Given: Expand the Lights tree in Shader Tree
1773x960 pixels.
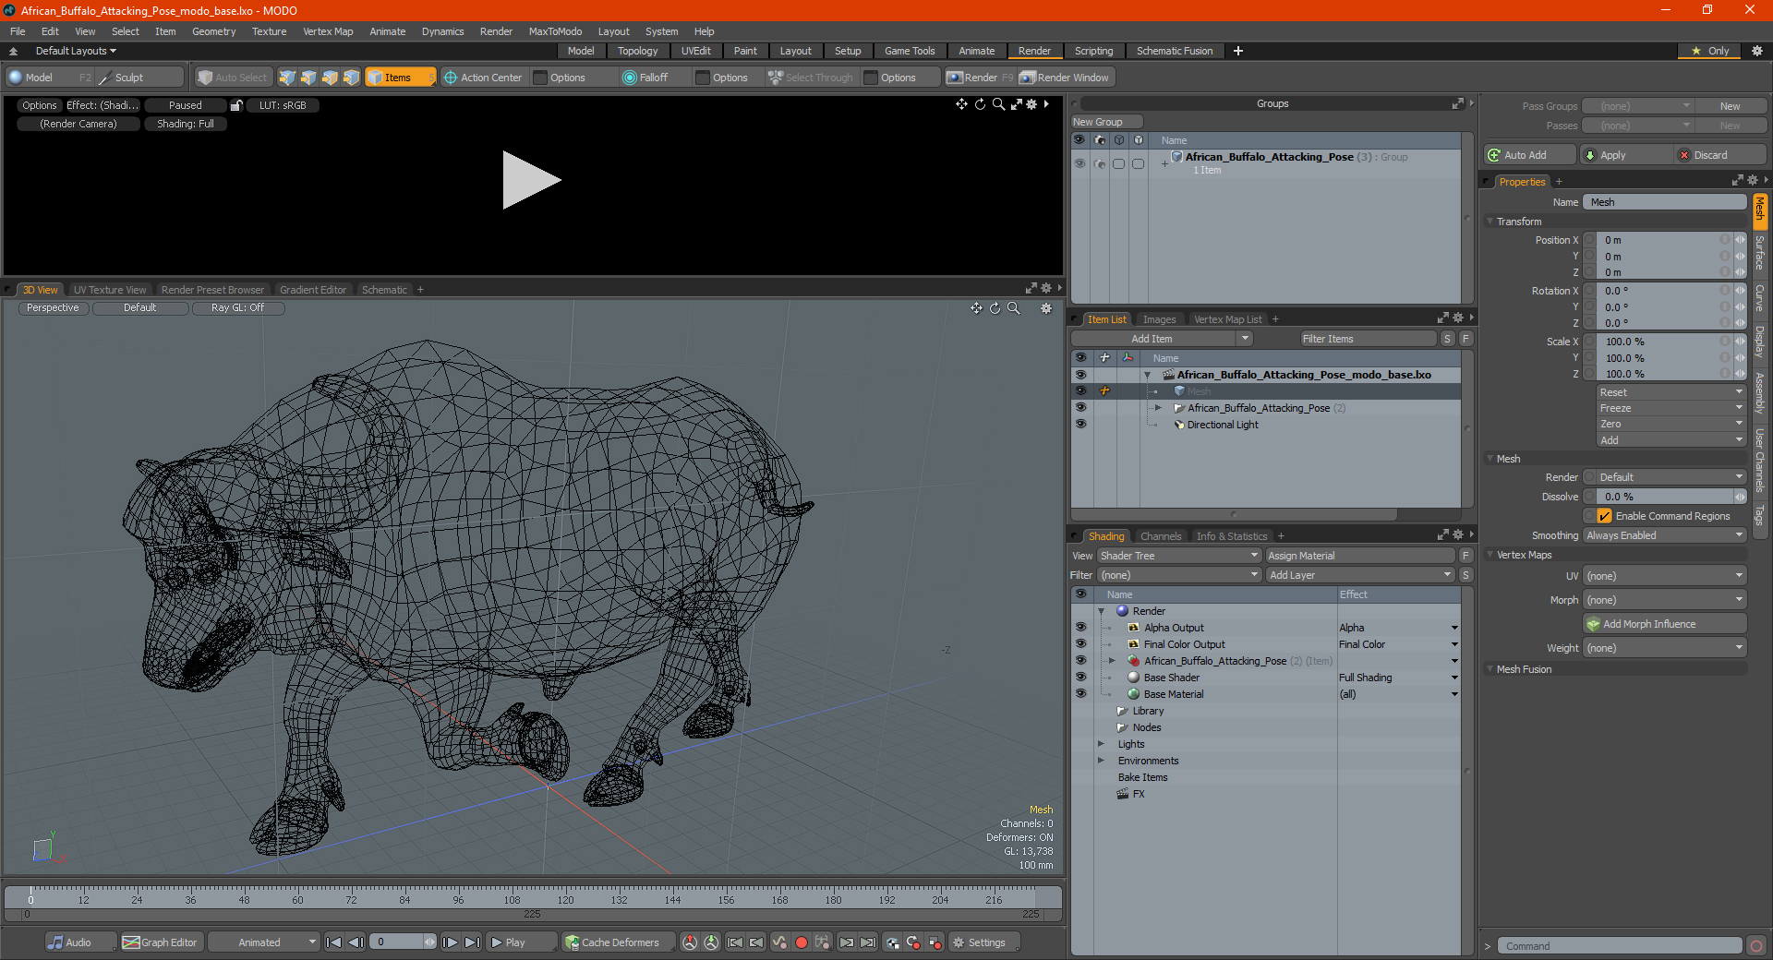Looking at the screenshot, I should [1101, 744].
